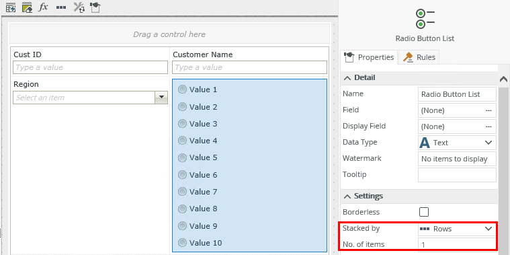Toggle the Borderless checkbox
The width and height of the screenshot is (510, 255).
(x=424, y=212)
